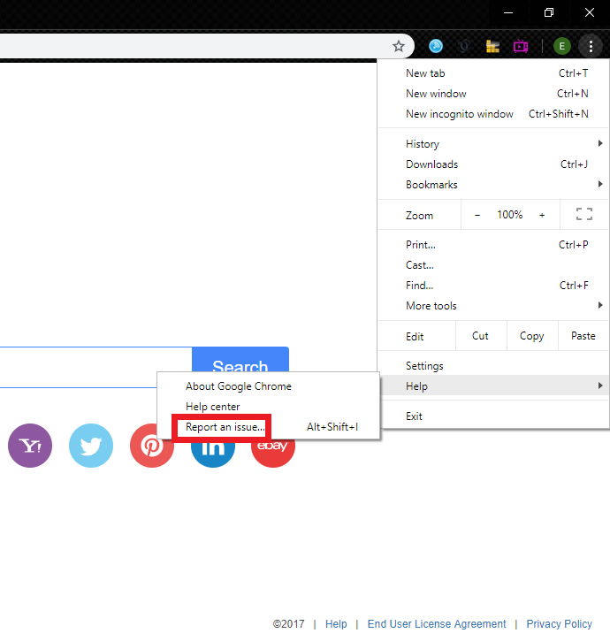610x641 pixels.
Task: Click the dark moon-shaped extension icon
Action: (464, 46)
